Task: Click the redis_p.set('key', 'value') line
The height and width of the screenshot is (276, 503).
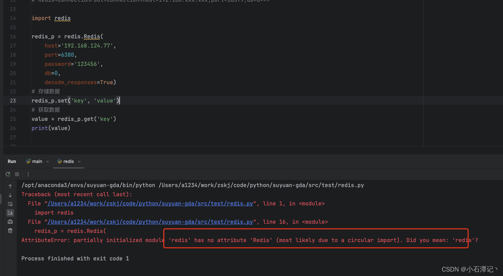Action: pyautogui.click(x=75, y=101)
